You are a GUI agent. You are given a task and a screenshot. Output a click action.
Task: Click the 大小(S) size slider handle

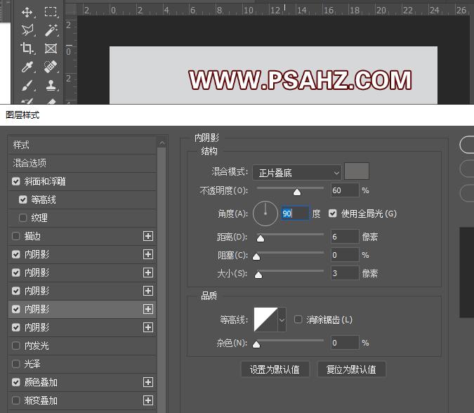[x=258, y=275]
